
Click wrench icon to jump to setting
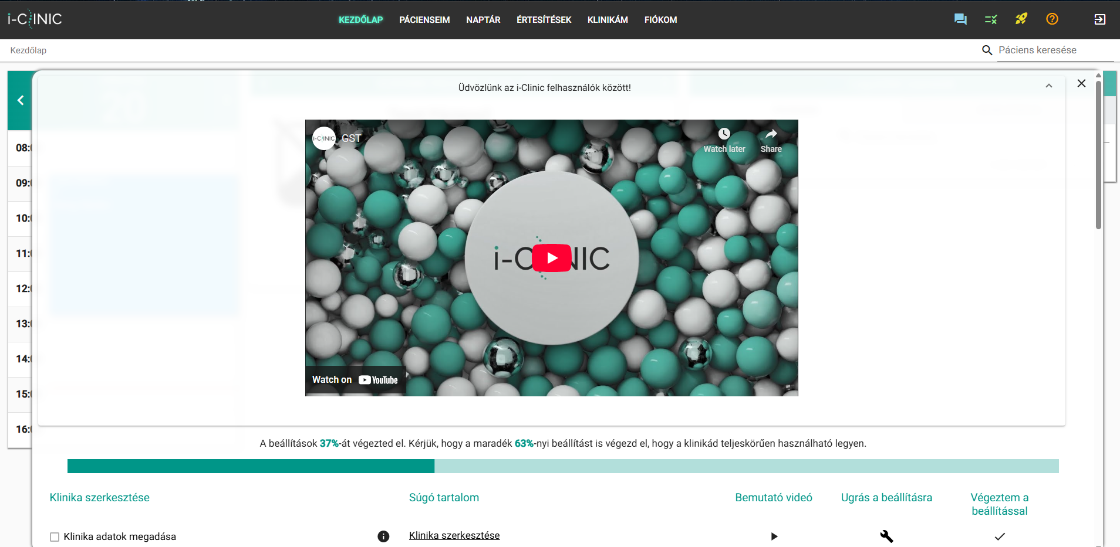point(886,536)
